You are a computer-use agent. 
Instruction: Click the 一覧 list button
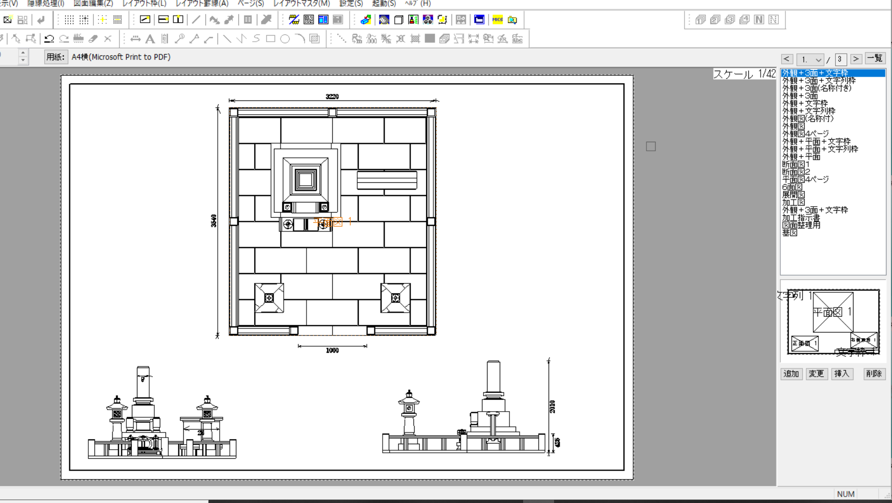click(875, 59)
